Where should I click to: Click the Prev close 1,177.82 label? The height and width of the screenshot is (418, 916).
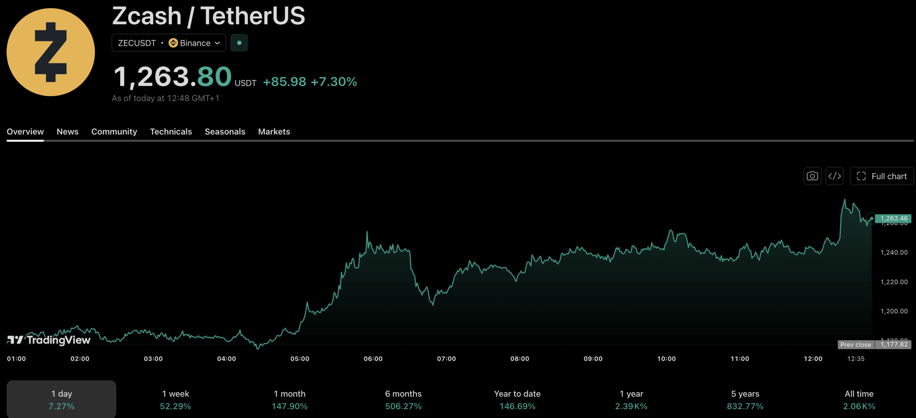[x=874, y=344]
